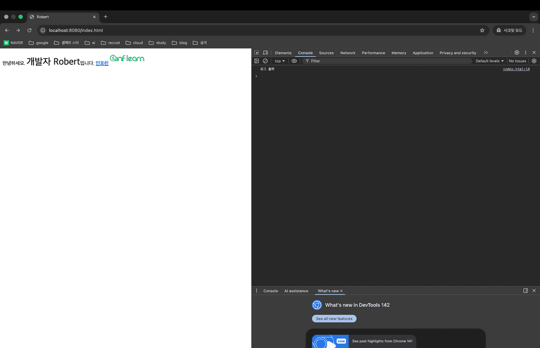Screen dimensions: 540x348
Task: Toggle the console sidebar panel
Action: [x=257, y=61]
